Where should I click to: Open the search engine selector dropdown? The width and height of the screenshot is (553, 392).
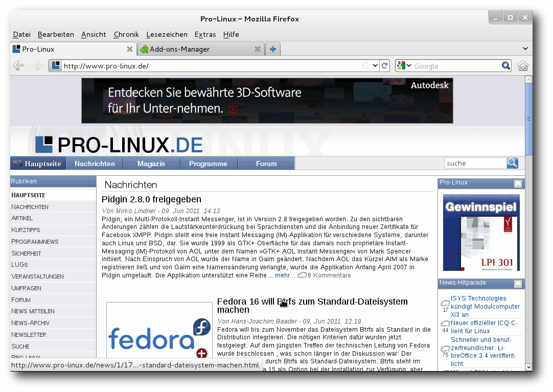click(404, 65)
